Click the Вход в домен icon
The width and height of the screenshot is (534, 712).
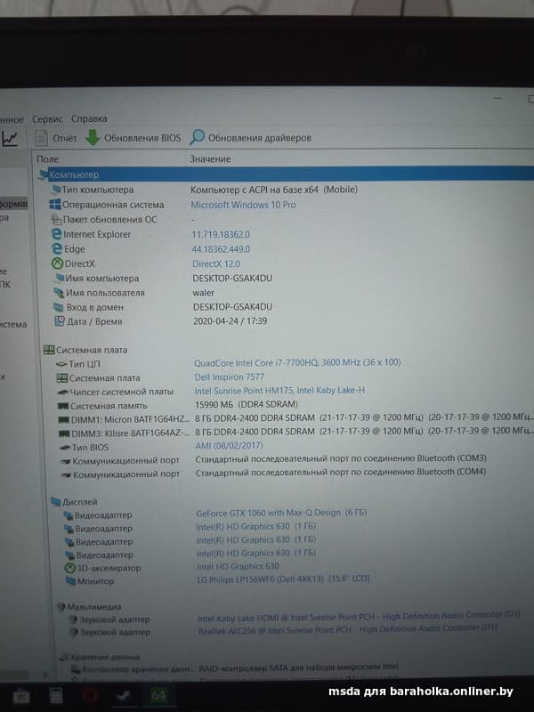point(59,307)
